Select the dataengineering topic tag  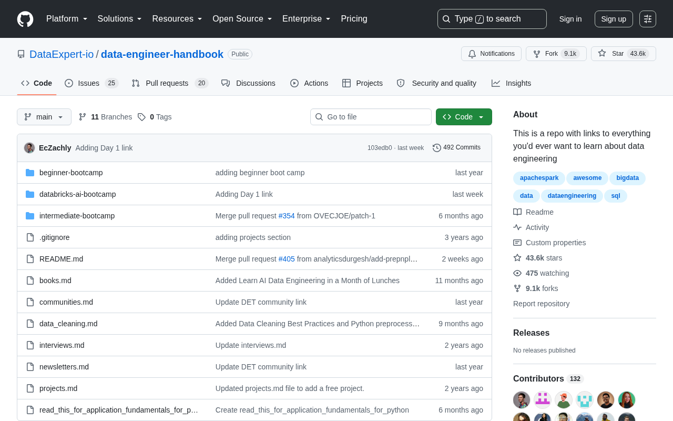(x=572, y=196)
